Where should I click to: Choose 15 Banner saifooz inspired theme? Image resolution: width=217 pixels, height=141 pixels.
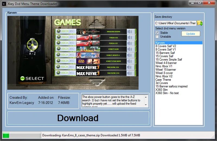(179, 86)
